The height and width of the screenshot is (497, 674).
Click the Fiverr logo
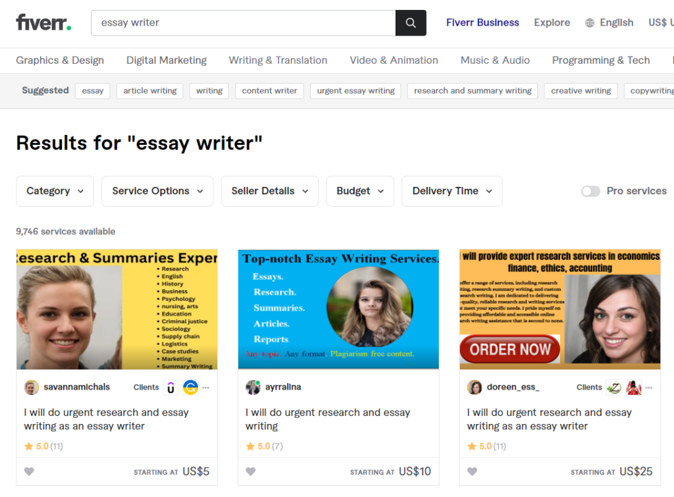pyautogui.click(x=42, y=22)
